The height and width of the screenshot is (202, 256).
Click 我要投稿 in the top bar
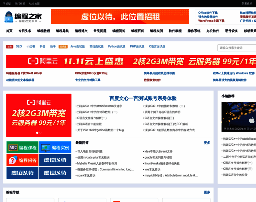[x=247, y=3]
